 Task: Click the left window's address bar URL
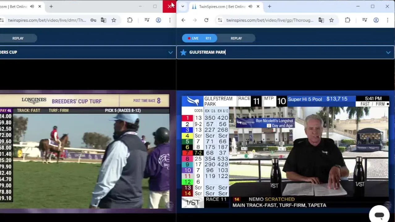pos(47,20)
